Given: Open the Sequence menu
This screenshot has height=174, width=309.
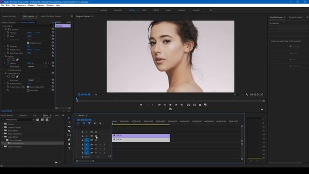Looking at the screenshot, I should point(21,5).
